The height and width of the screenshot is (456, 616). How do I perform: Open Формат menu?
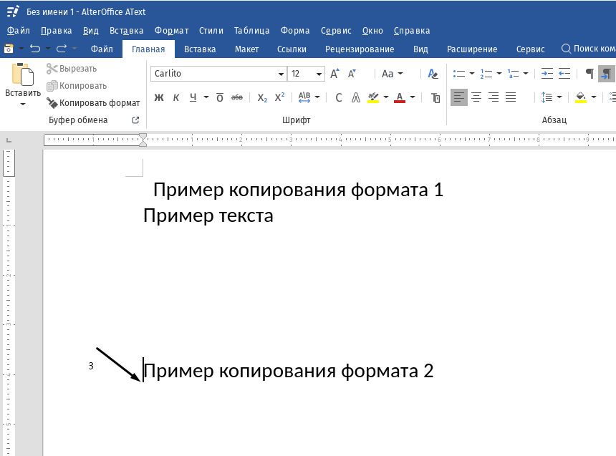pos(171,31)
